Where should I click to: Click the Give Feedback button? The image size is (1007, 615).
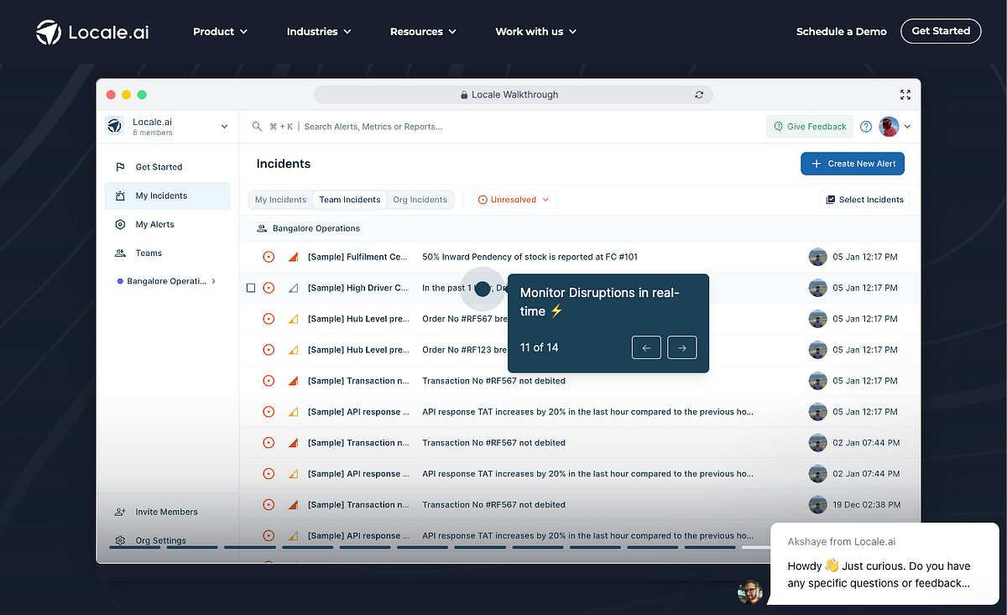pos(810,127)
